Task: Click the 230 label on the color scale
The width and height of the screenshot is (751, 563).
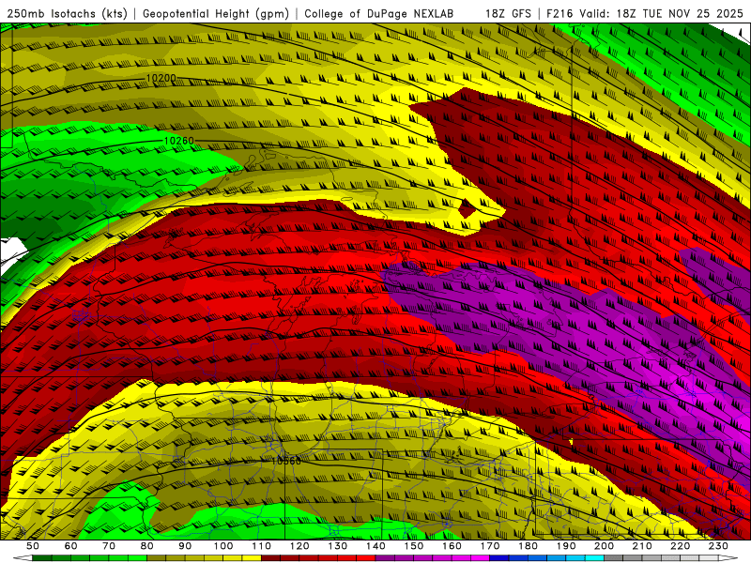Action: tap(718, 546)
